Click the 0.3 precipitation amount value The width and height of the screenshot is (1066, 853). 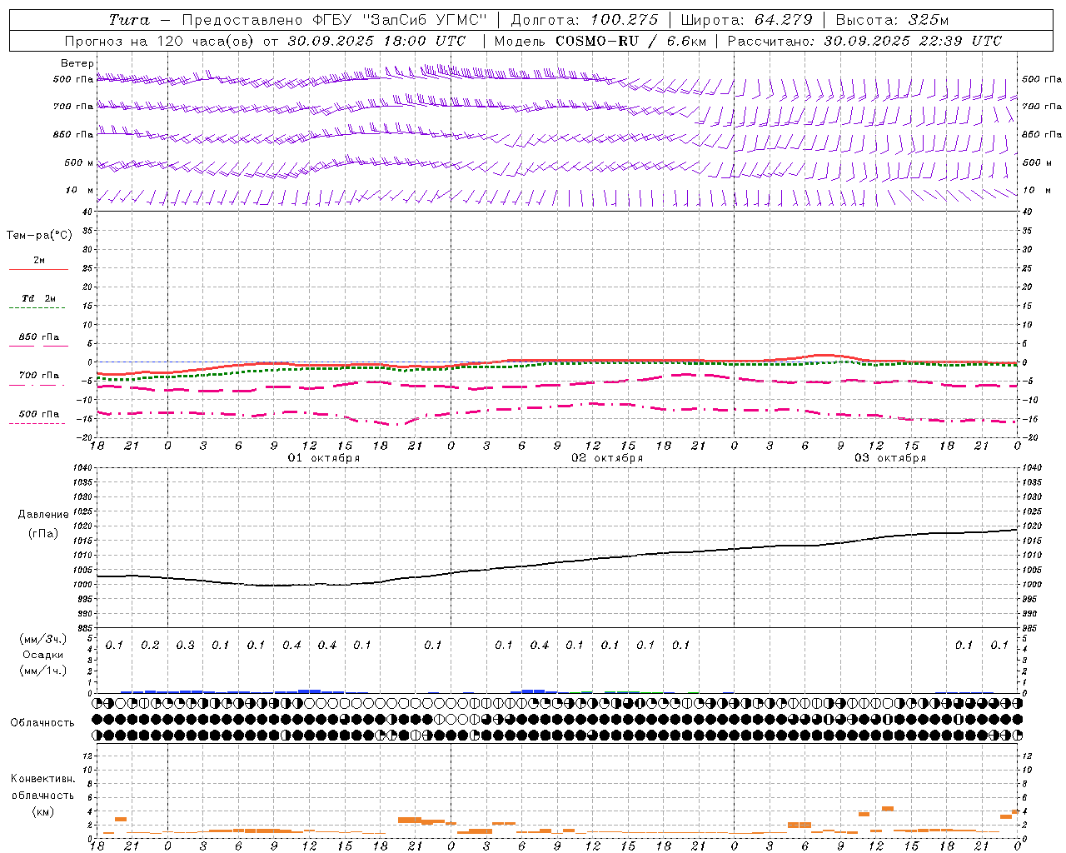click(185, 646)
